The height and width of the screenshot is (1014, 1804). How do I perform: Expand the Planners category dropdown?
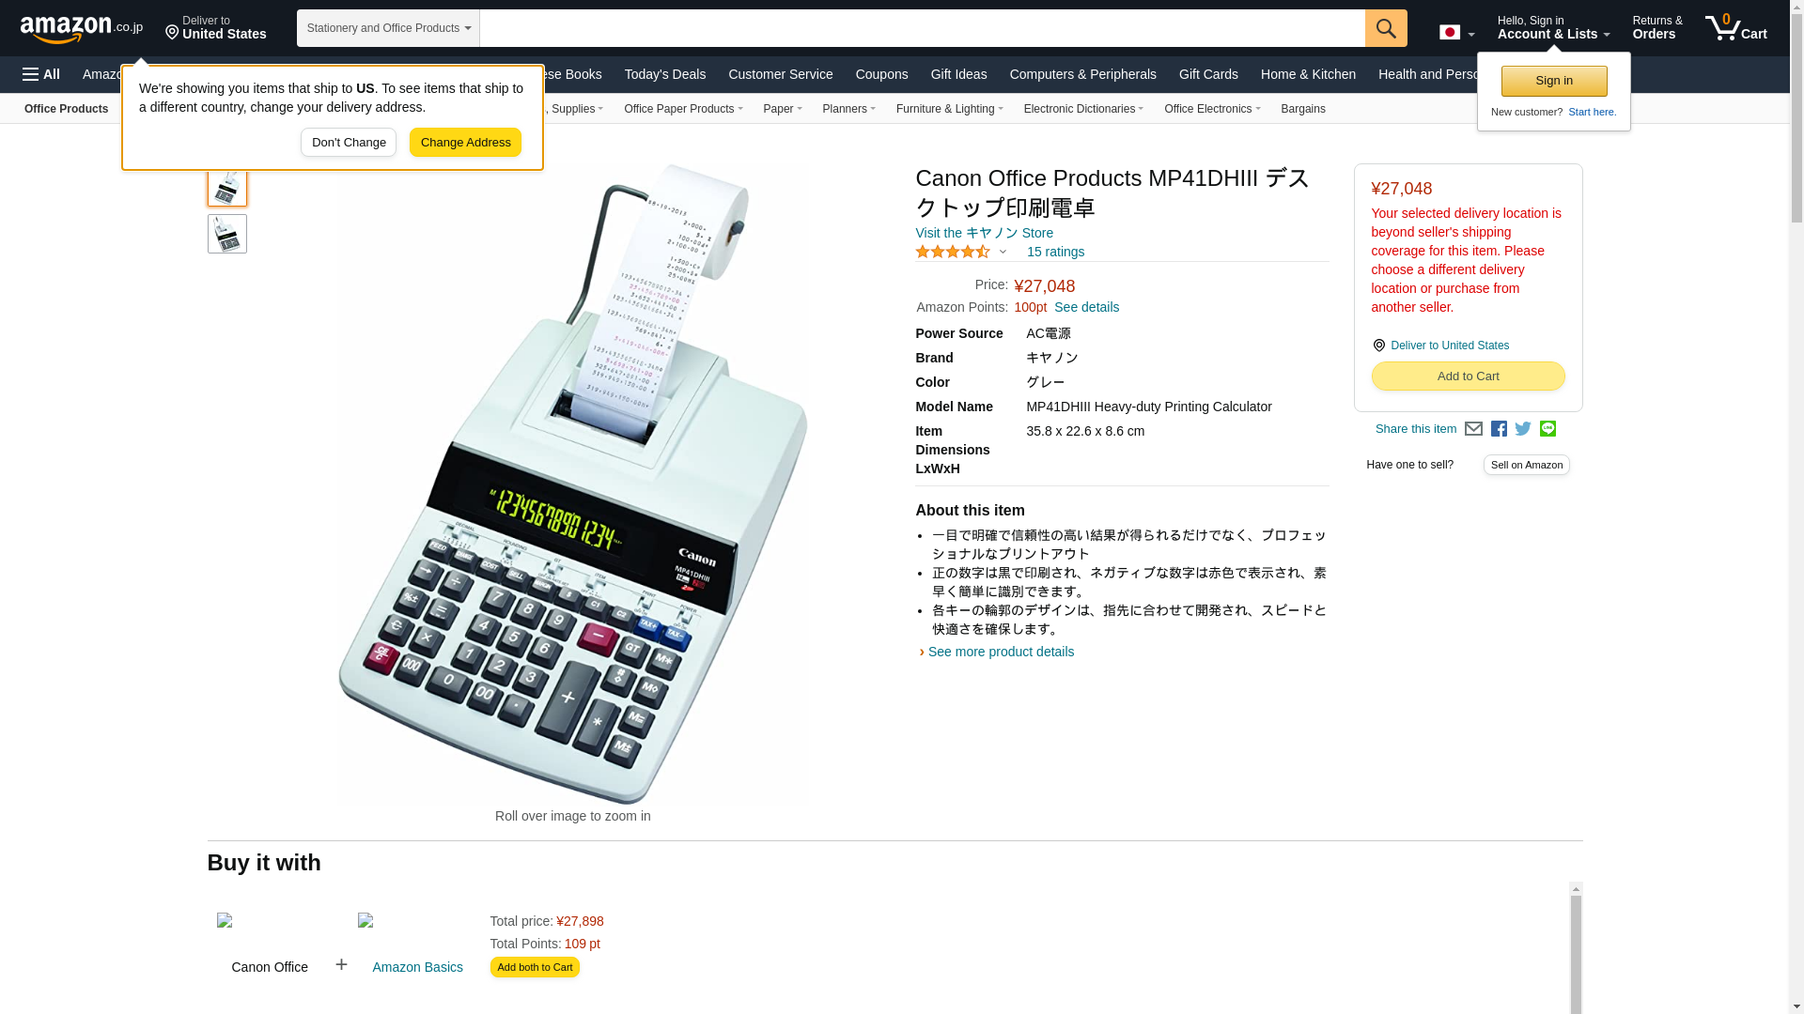click(x=848, y=109)
